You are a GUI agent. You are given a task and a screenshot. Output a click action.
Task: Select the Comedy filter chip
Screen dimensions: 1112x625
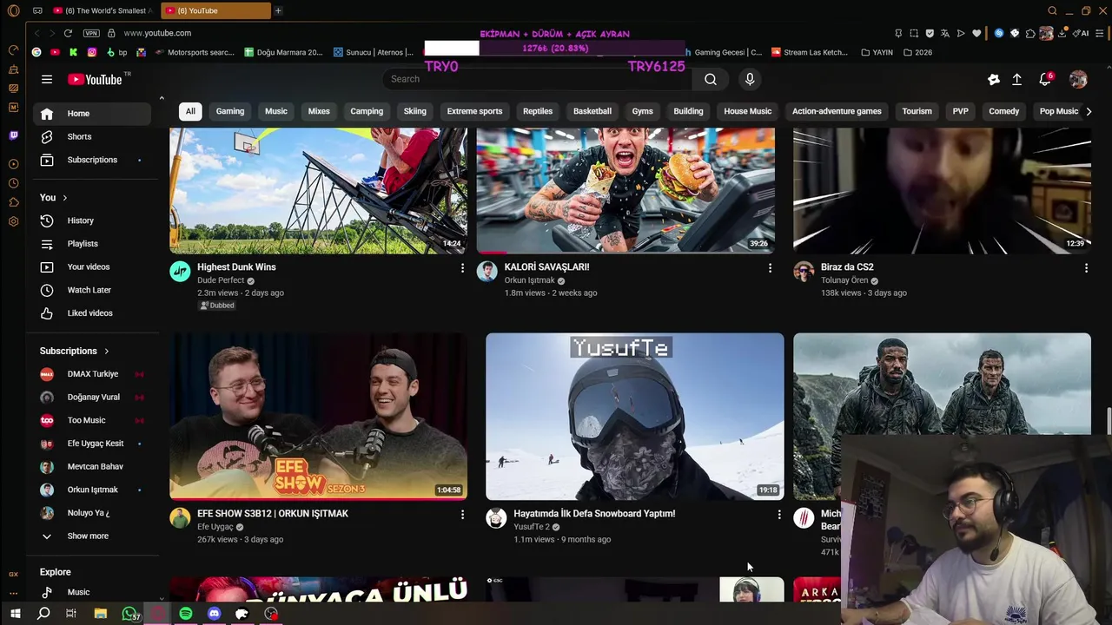click(x=1003, y=111)
